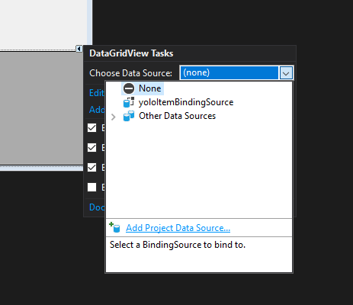Click 'Select a BindingSource to bind to' text
Screen dimensions: 353x305
[178, 245]
